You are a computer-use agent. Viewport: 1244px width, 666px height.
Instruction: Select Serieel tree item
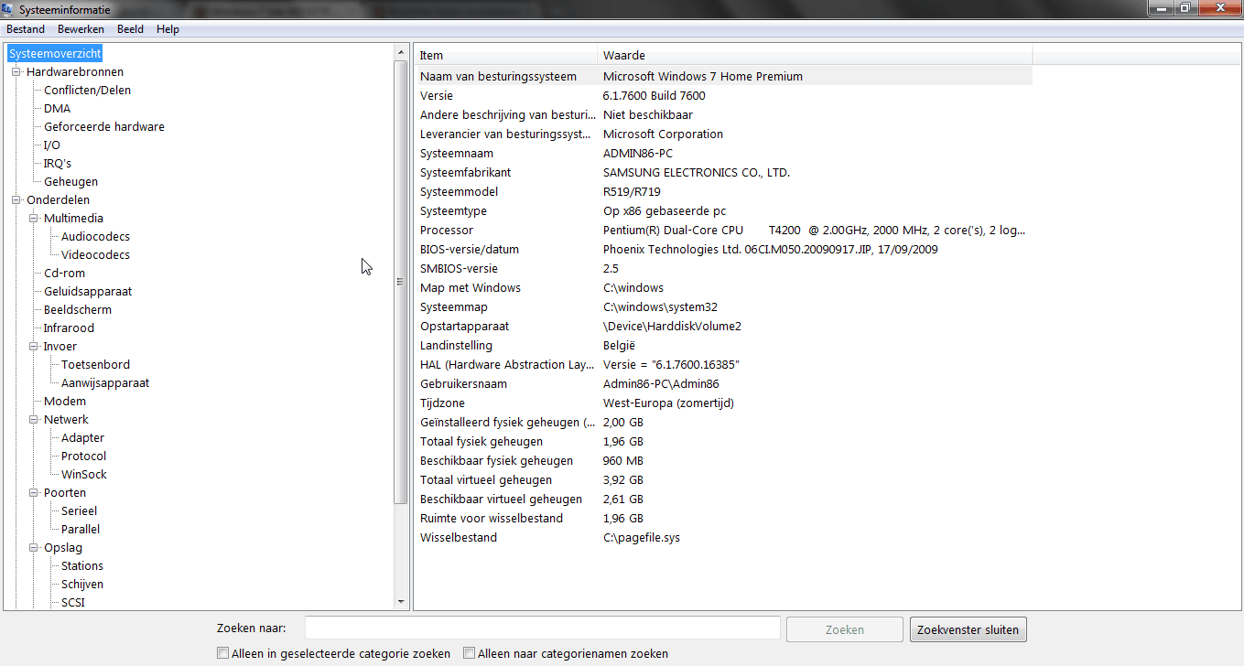coord(79,511)
